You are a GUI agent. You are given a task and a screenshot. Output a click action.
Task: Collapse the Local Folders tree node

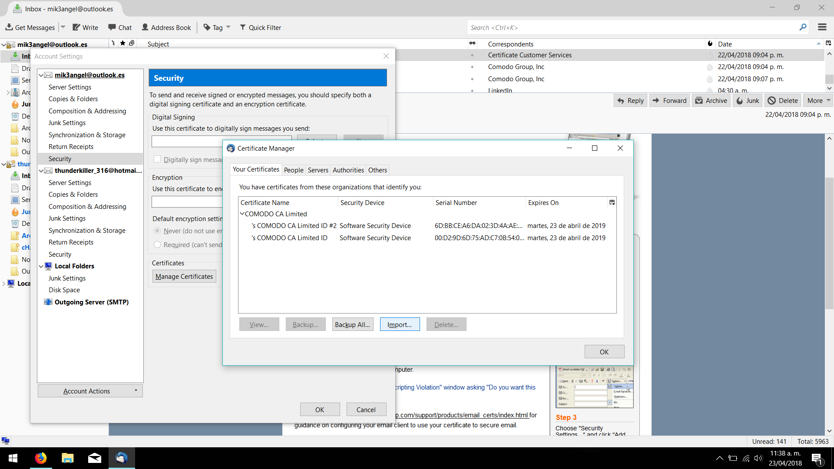pyautogui.click(x=41, y=266)
